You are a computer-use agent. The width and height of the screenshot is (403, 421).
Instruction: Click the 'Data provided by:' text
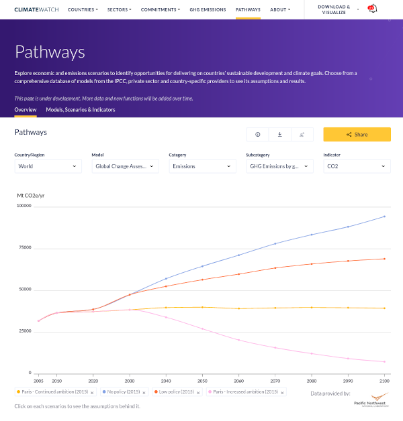[x=330, y=394]
